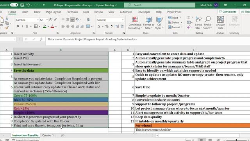Click Decrease Indent icon
Image resolution: width=250 pixels, height=141 pixels.
(x=77, y=26)
